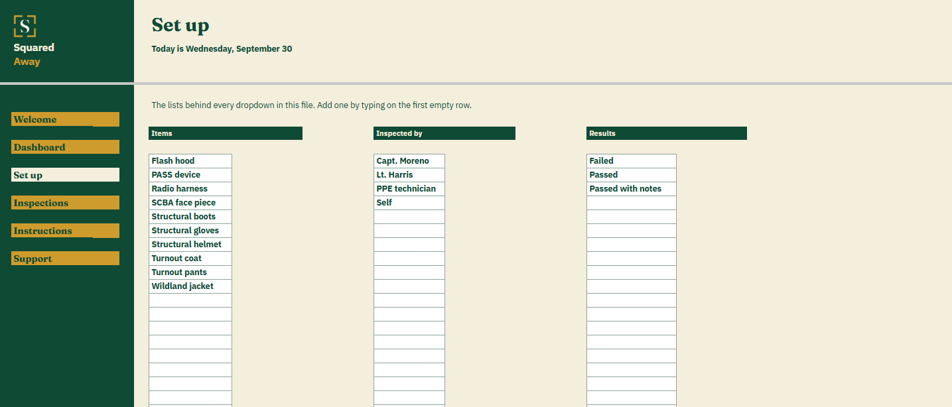952x407 pixels.
Task: Click first empty row under Self
Action: [409, 217]
